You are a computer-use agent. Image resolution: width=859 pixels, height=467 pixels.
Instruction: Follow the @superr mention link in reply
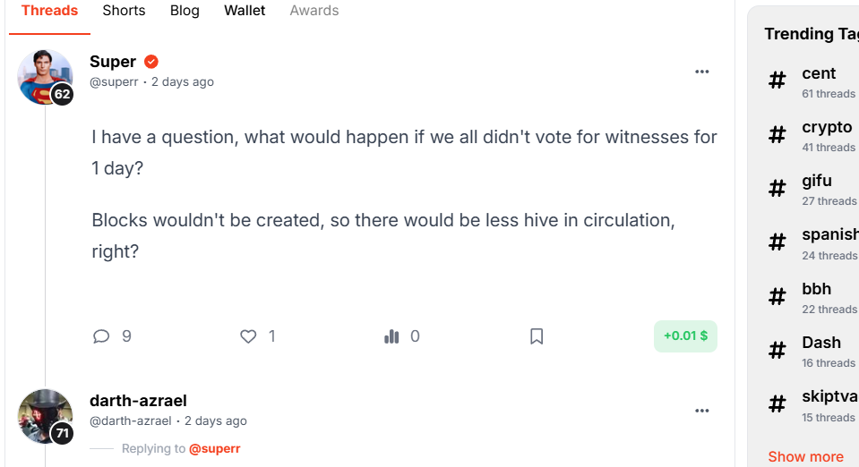214,448
